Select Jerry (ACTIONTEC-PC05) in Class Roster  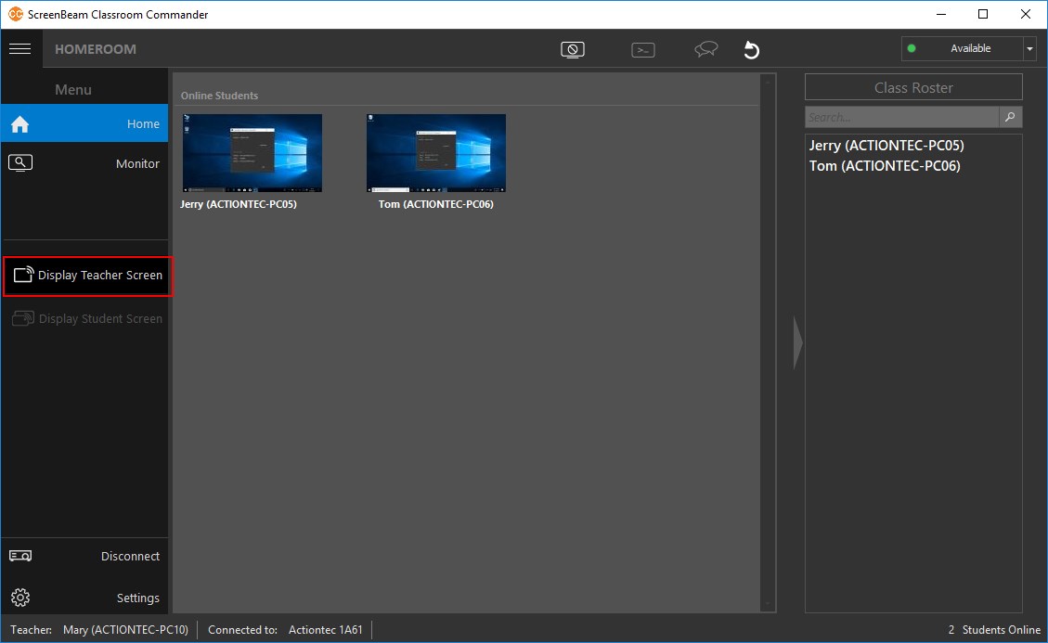(886, 146)
